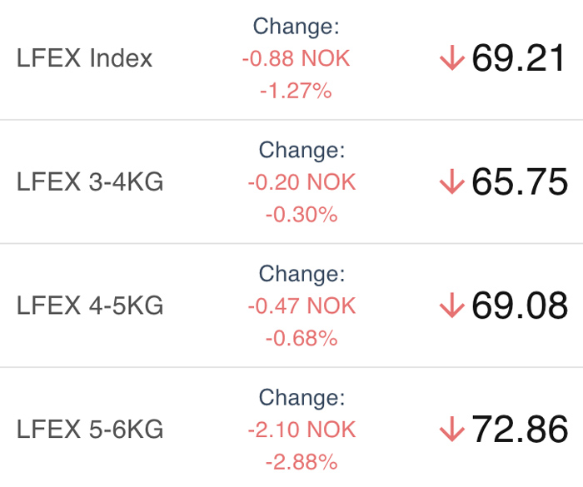This screenshot has width=583, height=487.
Task: Click the down arrow beside 69.21
Action: 451,59
